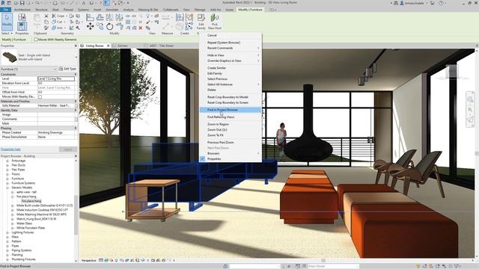This screenshot has width=479, height=269.
Task: Open the Architecture ribbon tab
Action: point(22,10)
